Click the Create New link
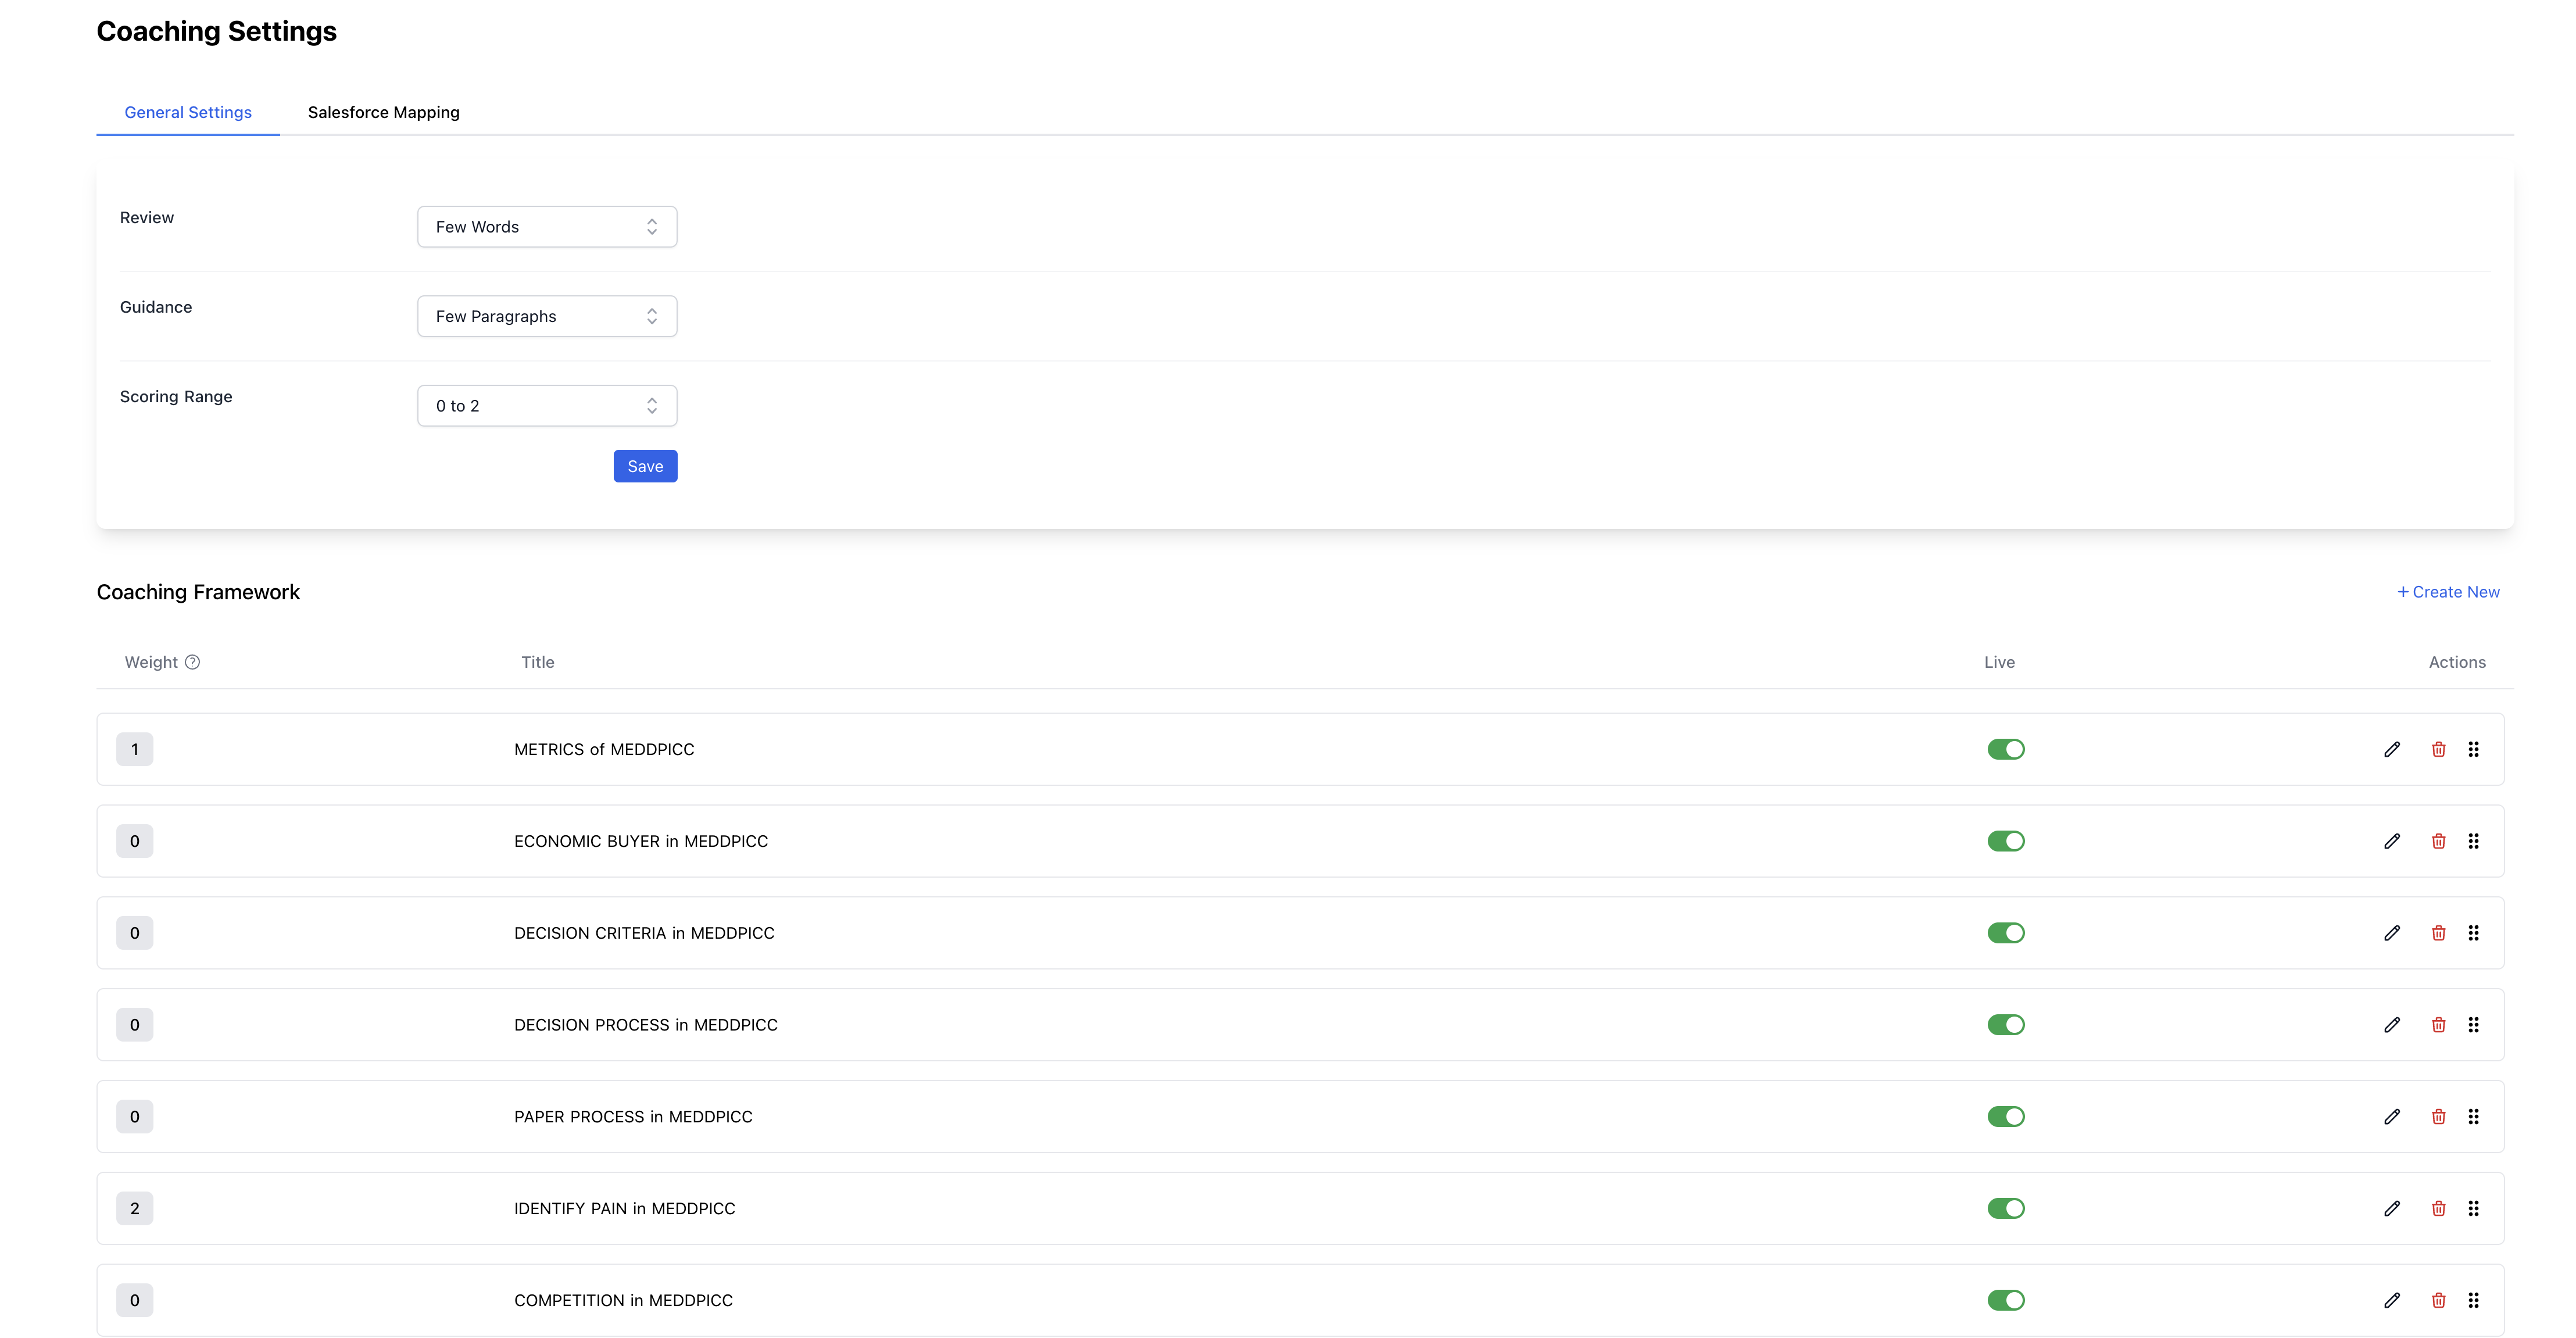 tap(2448, 592)
